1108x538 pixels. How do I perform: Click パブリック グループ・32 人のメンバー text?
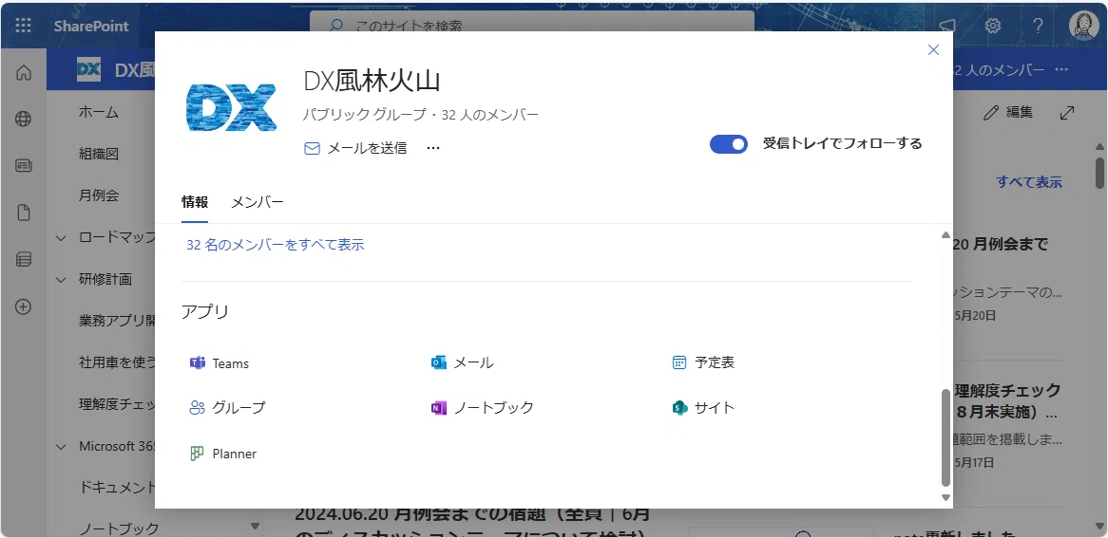[421, 115]
